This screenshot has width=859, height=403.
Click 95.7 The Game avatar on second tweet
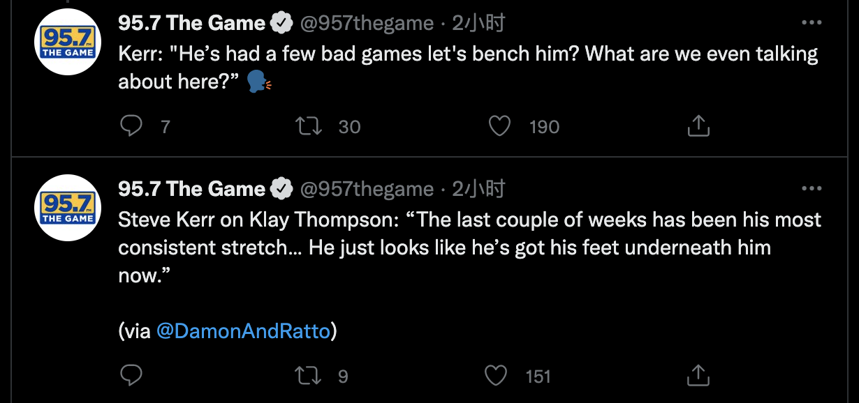coord(68,207)
